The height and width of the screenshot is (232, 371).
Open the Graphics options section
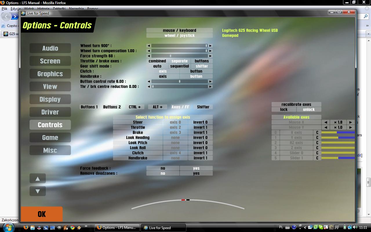(x=50, y=74)
